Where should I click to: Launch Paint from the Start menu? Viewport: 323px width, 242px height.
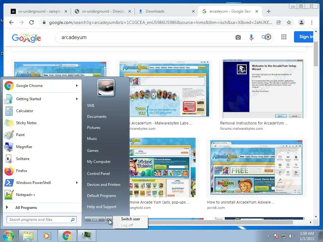[41, 135]
